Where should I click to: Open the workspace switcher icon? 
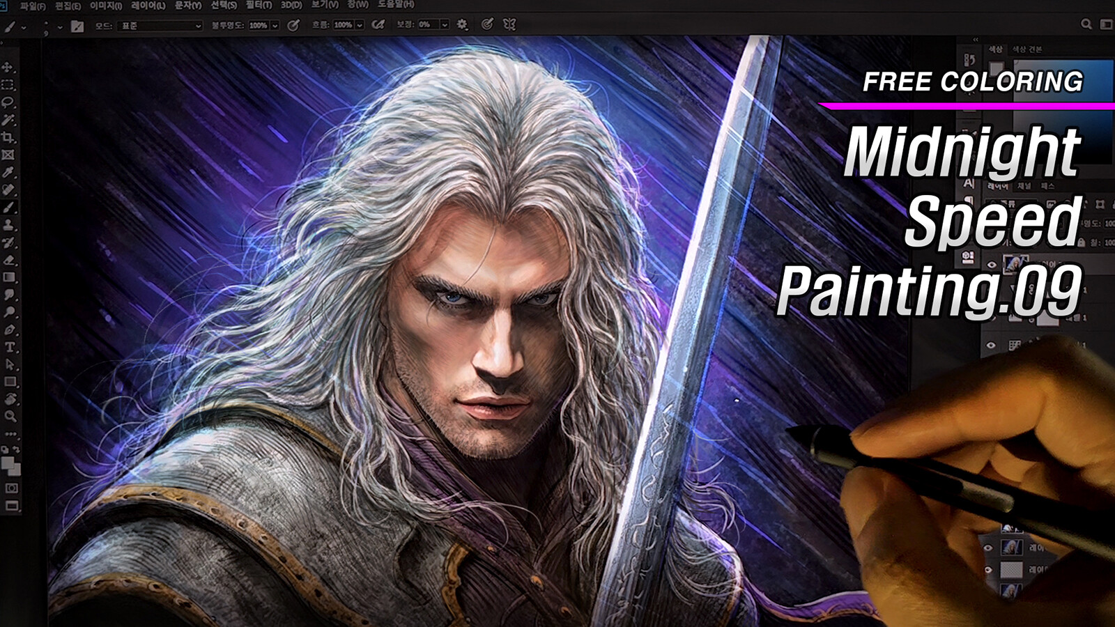pos(1106,24)
